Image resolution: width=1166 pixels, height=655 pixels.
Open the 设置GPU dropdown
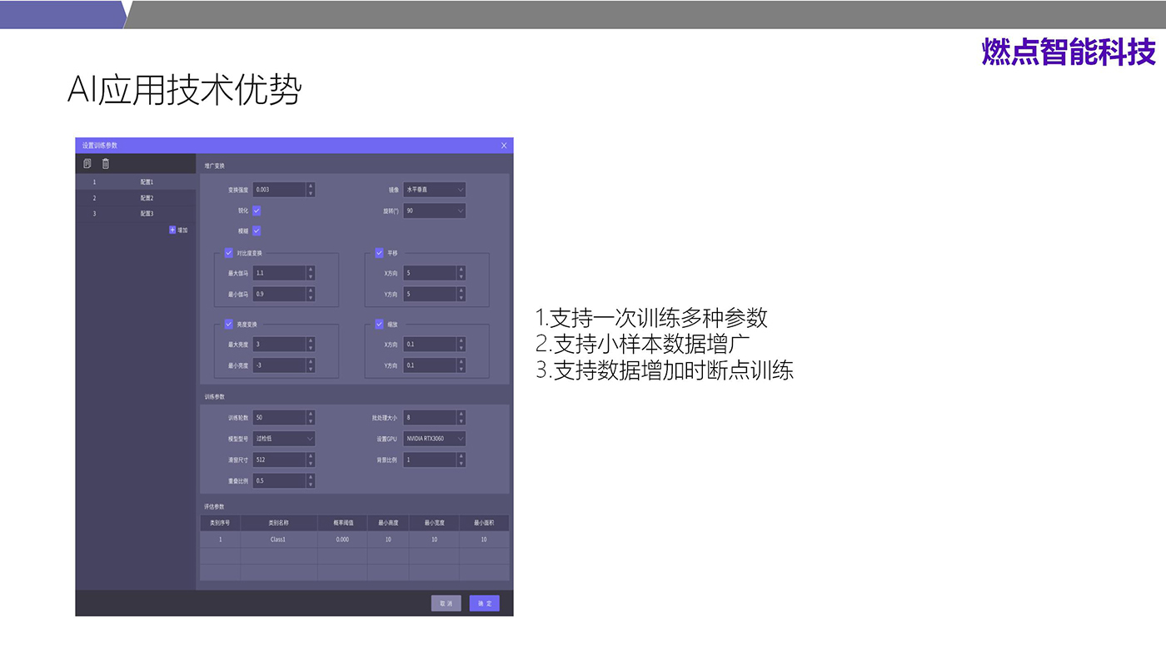(434, 439)
